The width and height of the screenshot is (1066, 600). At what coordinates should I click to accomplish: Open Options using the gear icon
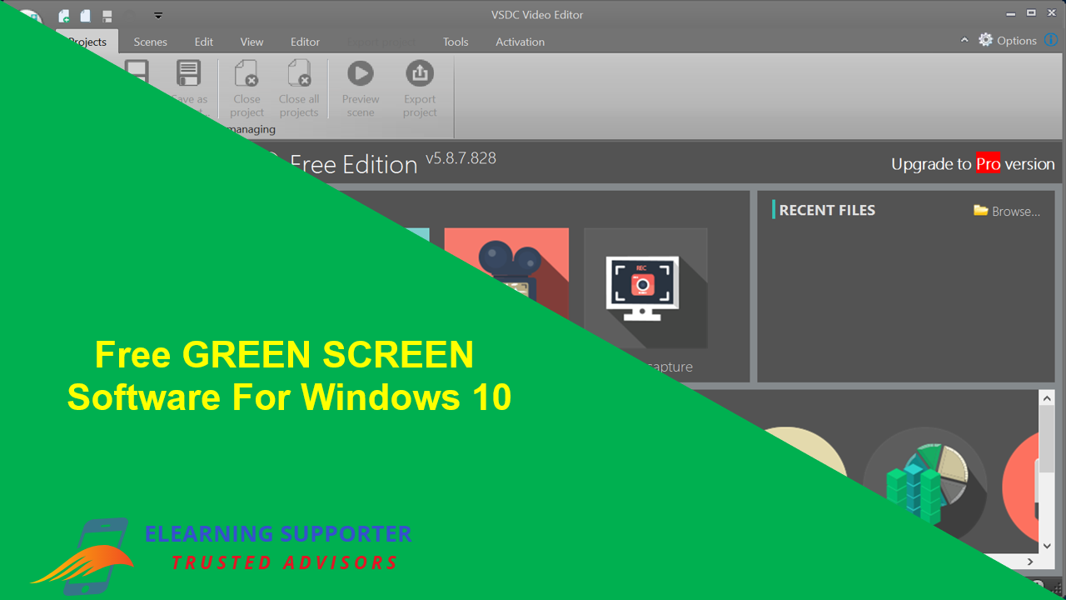986,39
